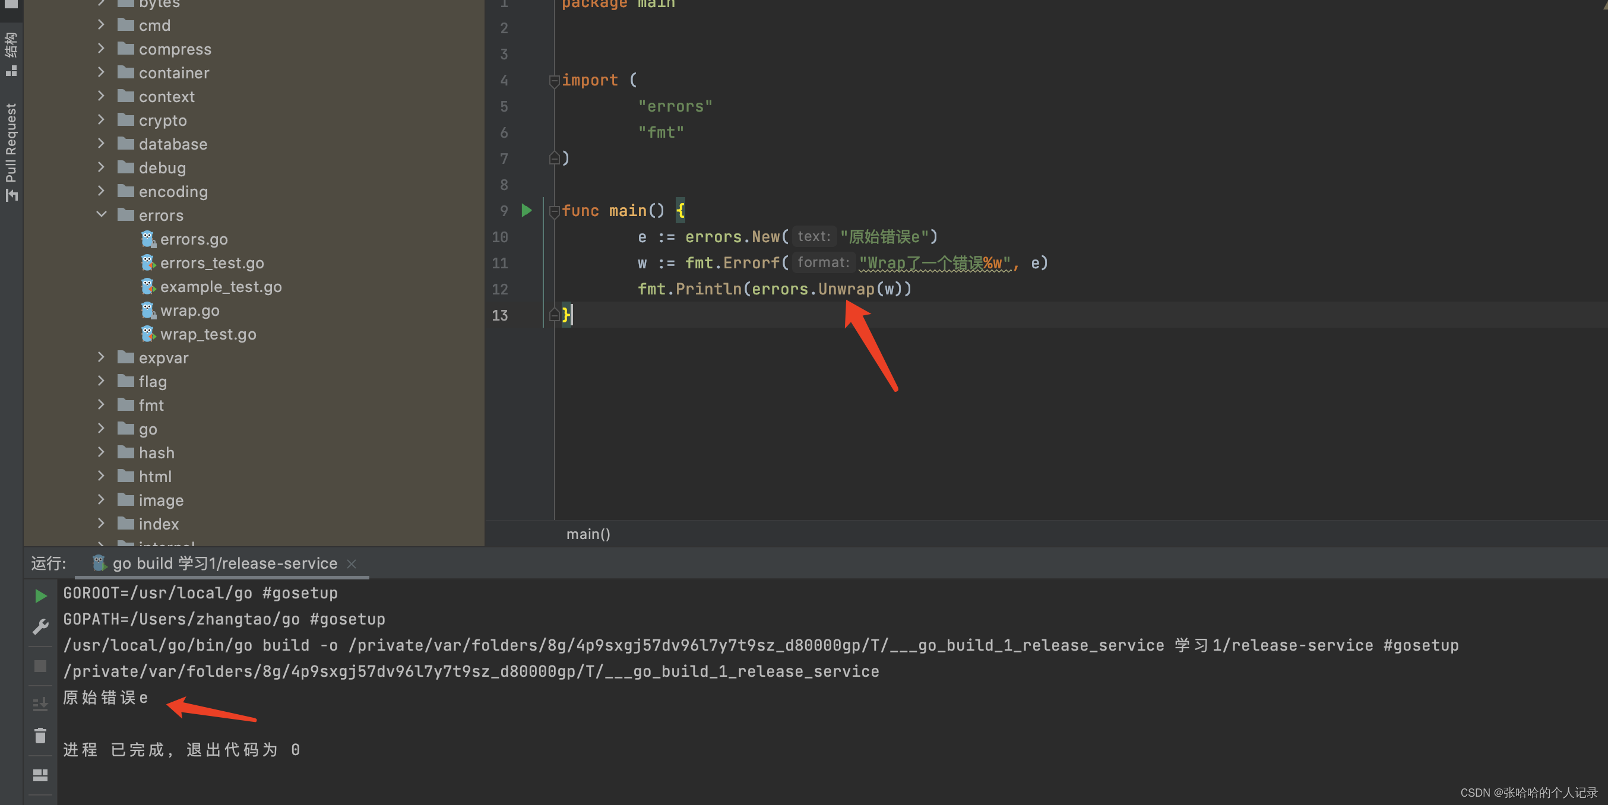Viewport: 1608px width, 805px height.
Task: Expand the container folder
Action: (101, 72)
